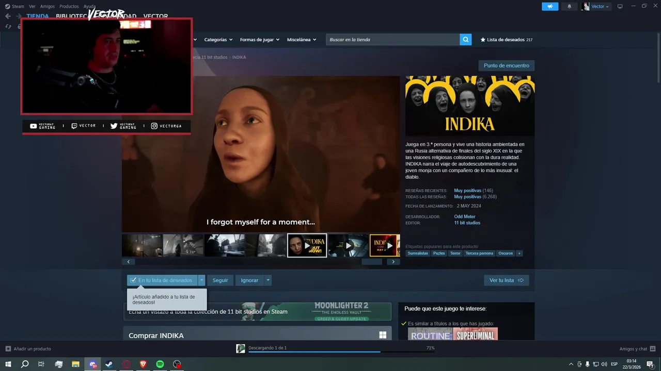Screen dimensions: 661x371
Task: Open the Punto de encuentro hub
Action: pos(506,65)
